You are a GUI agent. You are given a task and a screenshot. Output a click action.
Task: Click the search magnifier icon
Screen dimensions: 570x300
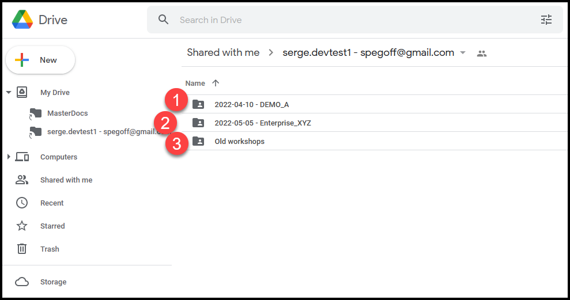pyautogui.click(x=164, y=20)
